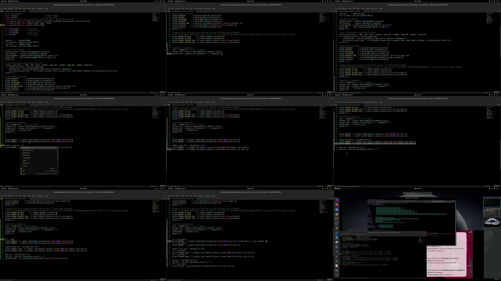Click the magnifier icon in the overview search
Screen dimensions: 501x281
coord(405,193)
